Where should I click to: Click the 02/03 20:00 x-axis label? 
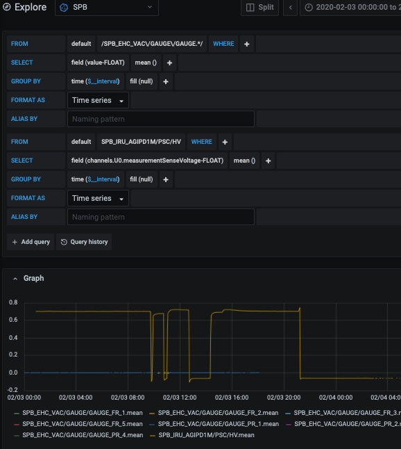[284, 398]
